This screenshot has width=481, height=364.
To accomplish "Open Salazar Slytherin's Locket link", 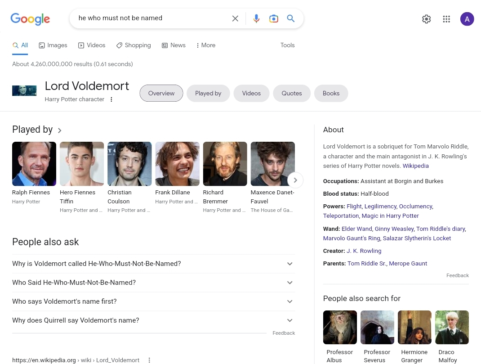I will tap(417, 238).
